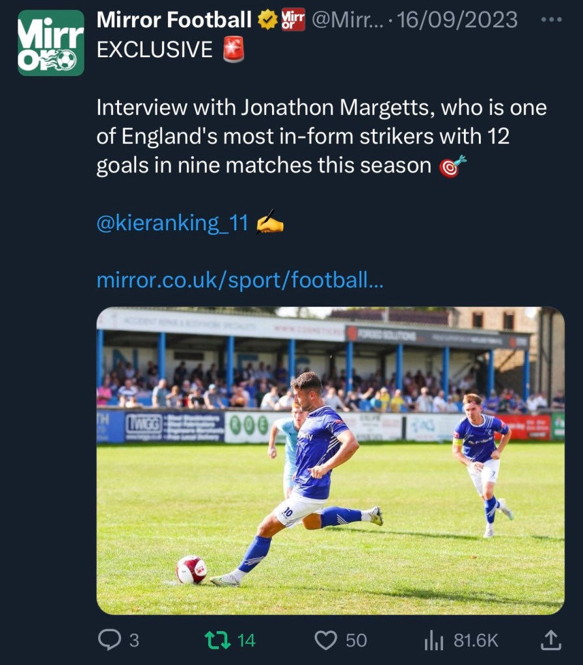
Task: Click the small Mirror affiliate badge
Action: coord(293,20)
